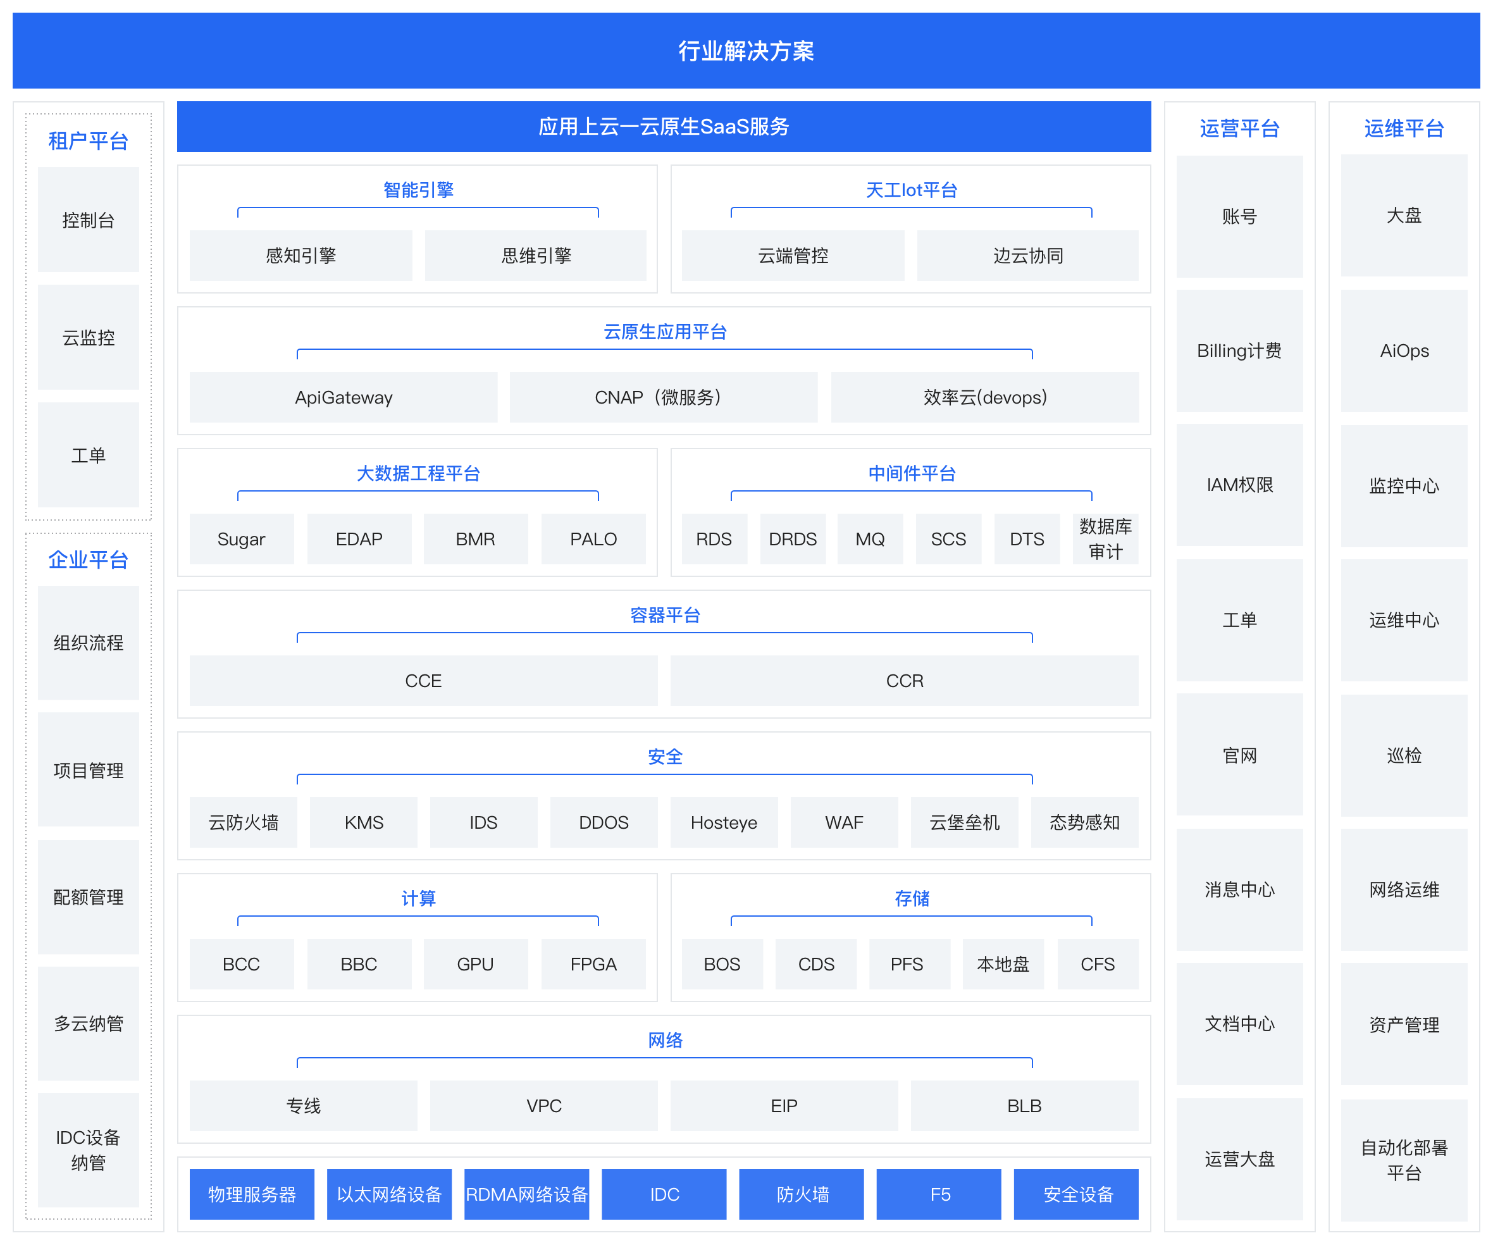Viewport: 1493px width, 1245px height.
Task: Select the IAM权限 block
Action: tap(1239, 485)
